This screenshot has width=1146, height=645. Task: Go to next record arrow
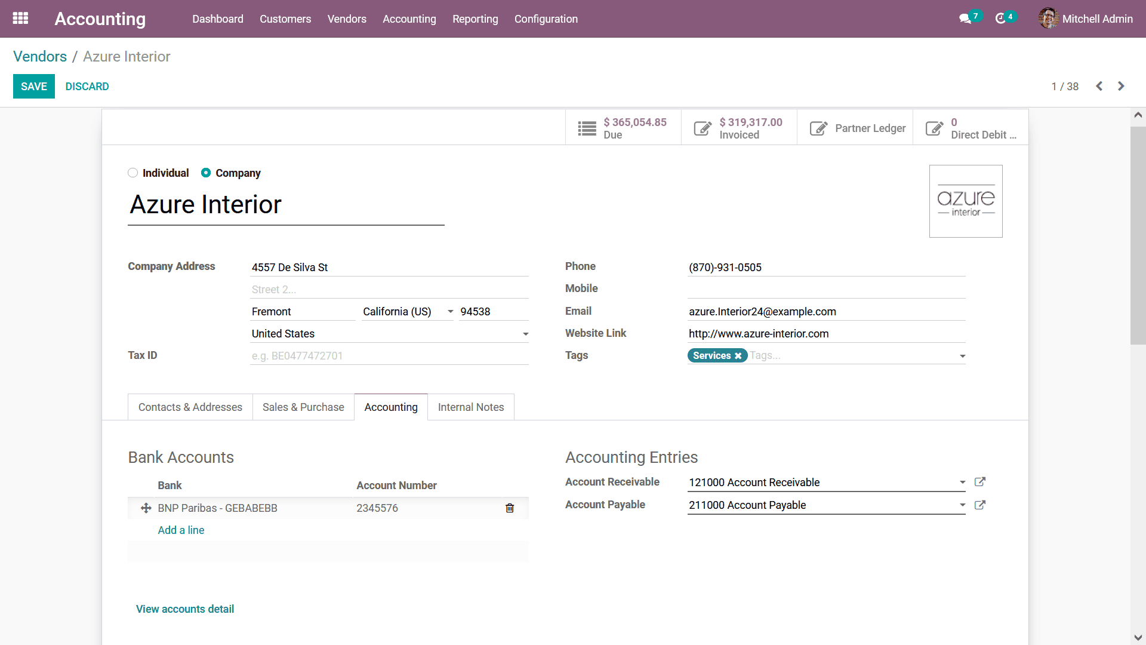point(1121,86)
